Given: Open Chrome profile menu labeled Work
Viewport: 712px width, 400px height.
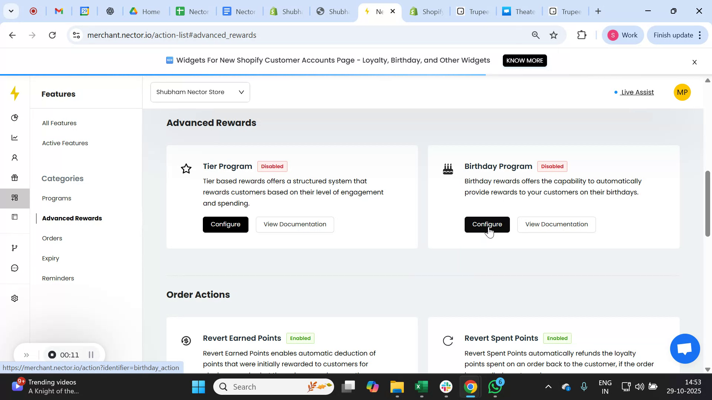Looking at the screenshot, I should coord(623,35).
